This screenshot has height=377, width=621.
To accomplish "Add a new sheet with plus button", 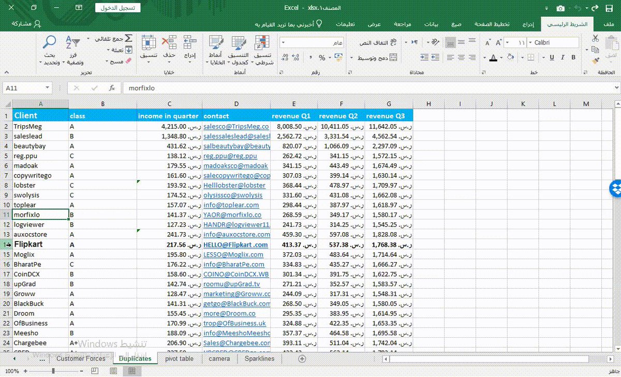I will 302,358.
